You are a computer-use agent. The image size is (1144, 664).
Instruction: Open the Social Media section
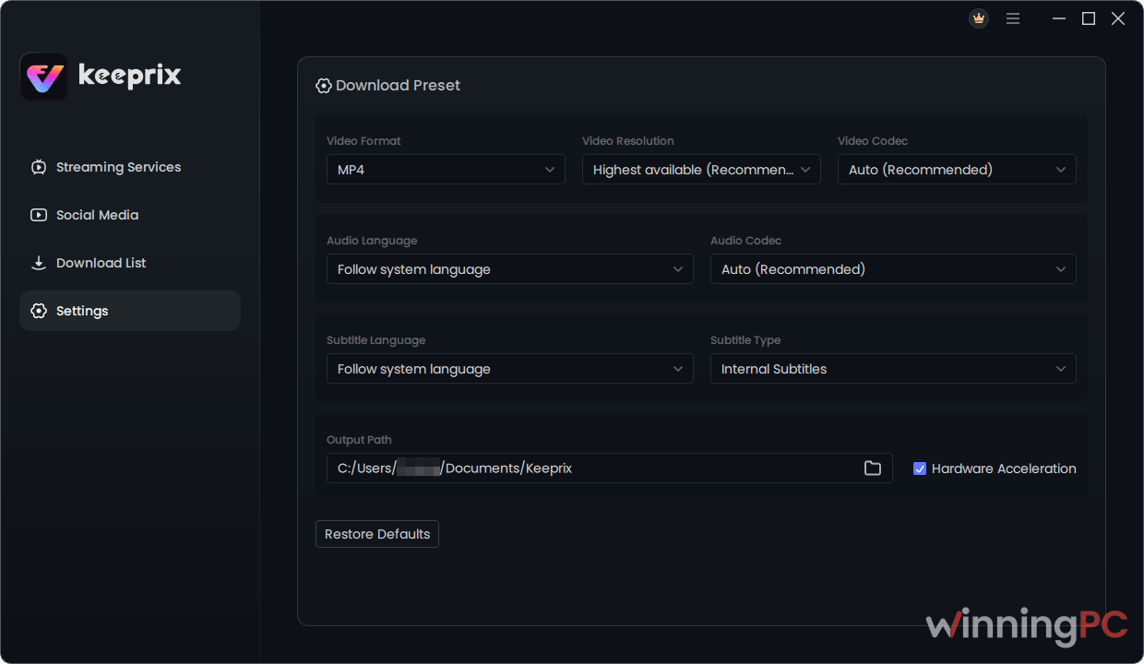tap(130, 215)
